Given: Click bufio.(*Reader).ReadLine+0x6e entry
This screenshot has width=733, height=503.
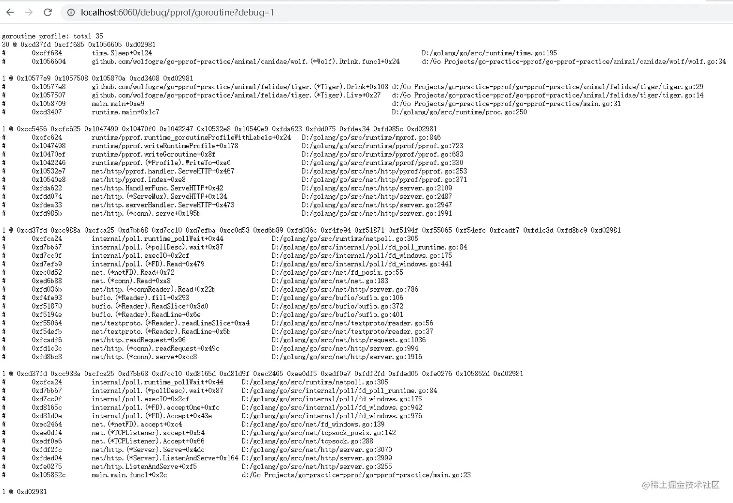Looking at the screenshot, I should 146,315.
